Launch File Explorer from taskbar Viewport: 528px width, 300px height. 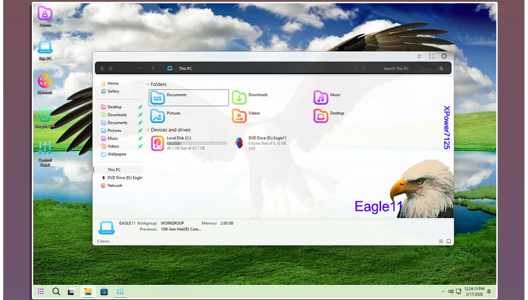click(x=88, y=291)
